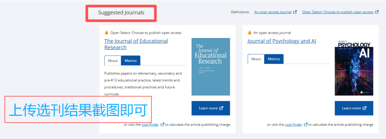The height and width of the screenshot is (139, 386).
Task: Open Journal of Psychology and AI link
Action: click(x=282, y=41)
